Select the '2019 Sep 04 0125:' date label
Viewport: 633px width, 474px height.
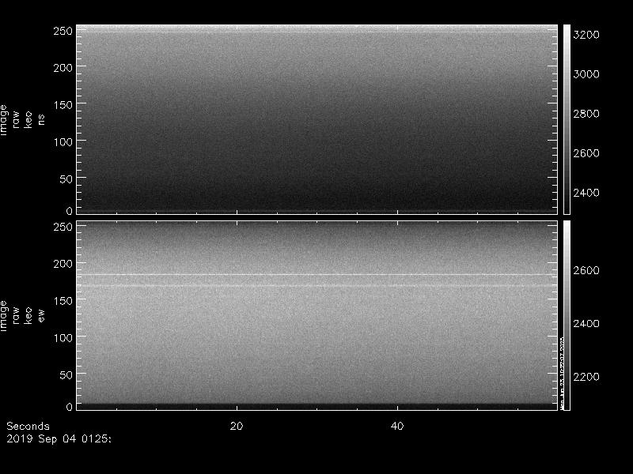(59, 438)
